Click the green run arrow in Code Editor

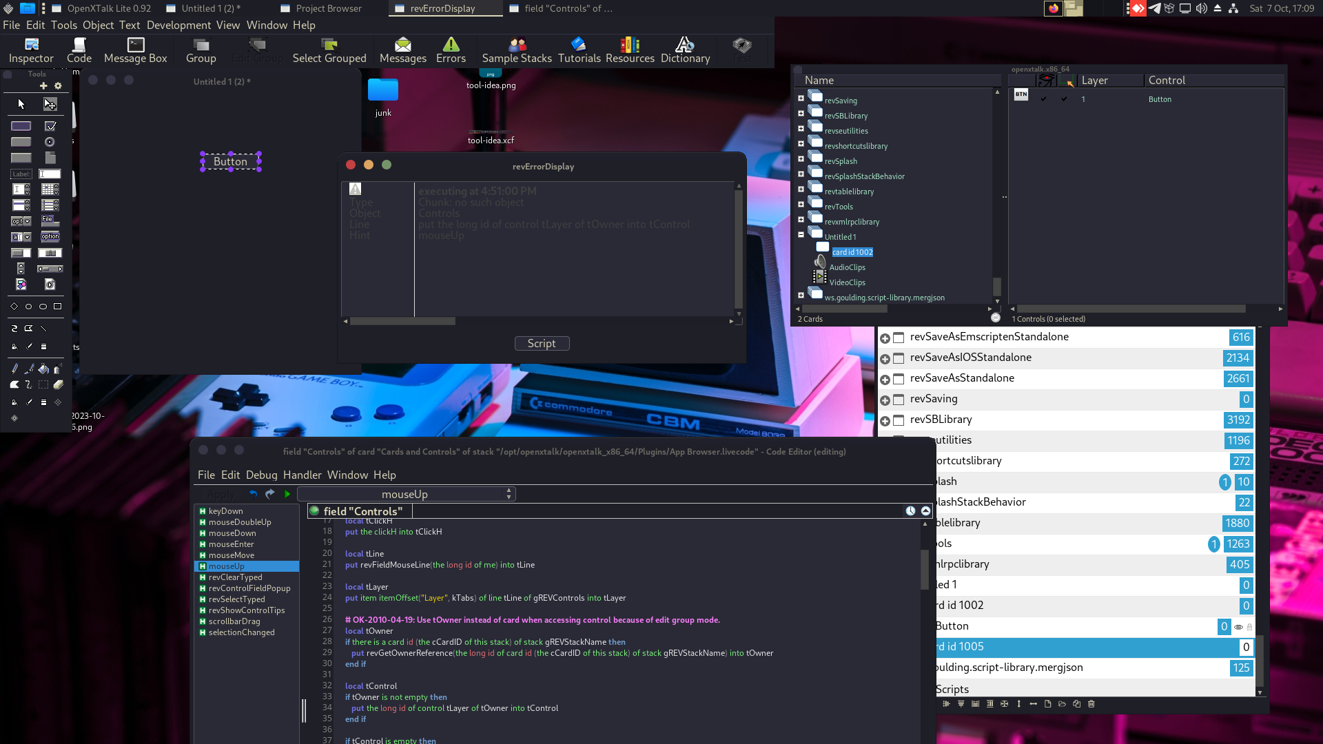click(x=287, y=494)
